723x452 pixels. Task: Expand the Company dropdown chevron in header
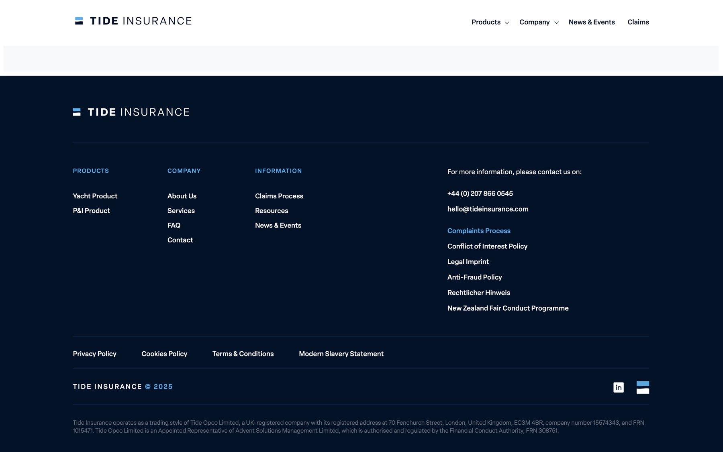point(556,22)
